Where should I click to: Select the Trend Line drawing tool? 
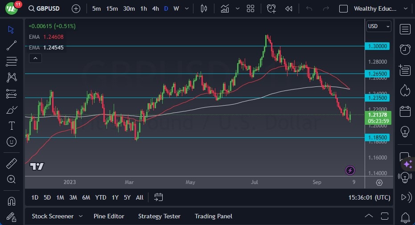click(x=12, y=45)
